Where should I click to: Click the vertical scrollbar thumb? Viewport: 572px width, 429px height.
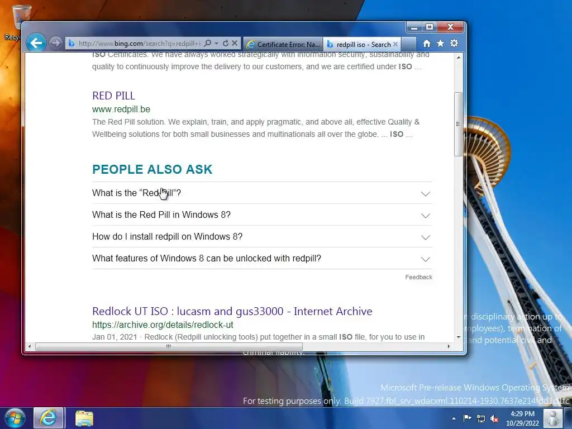tap(458, 124)
